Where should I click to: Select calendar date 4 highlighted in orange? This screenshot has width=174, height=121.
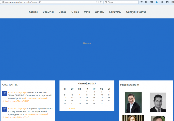109,92
